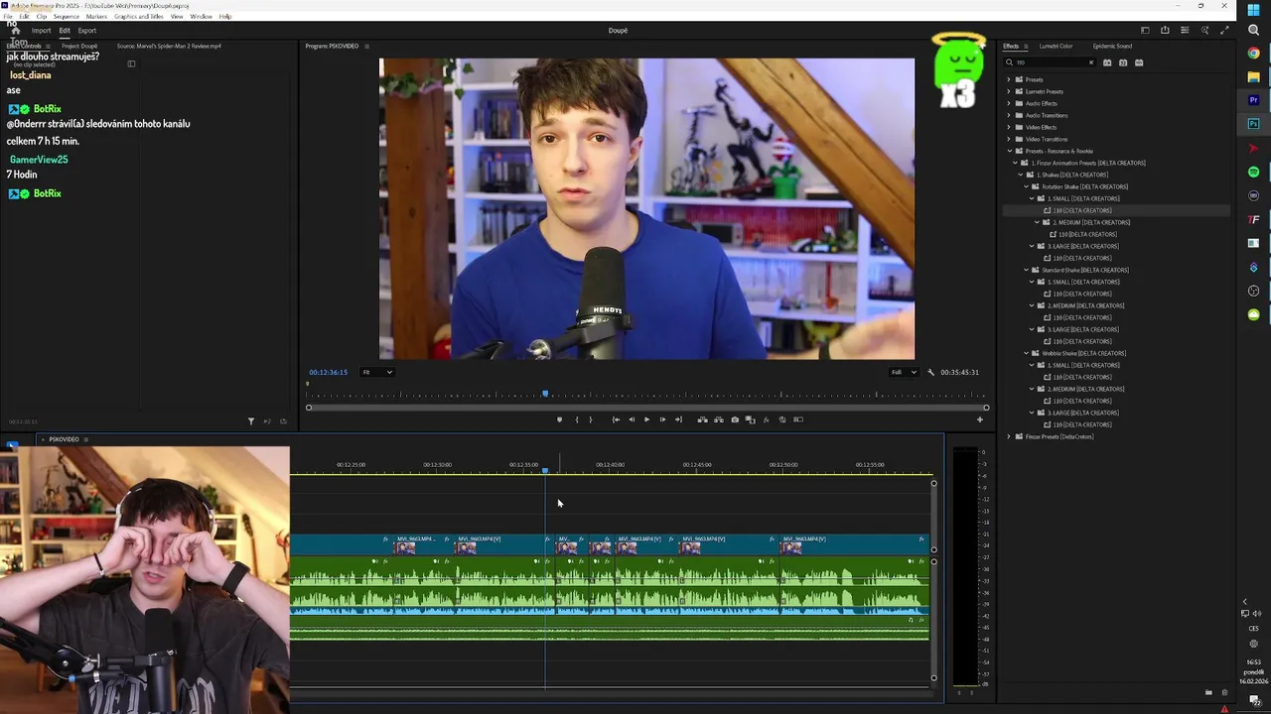Select the Rotation Shake [DELTA CREATORS] row

pos(1117,186)
